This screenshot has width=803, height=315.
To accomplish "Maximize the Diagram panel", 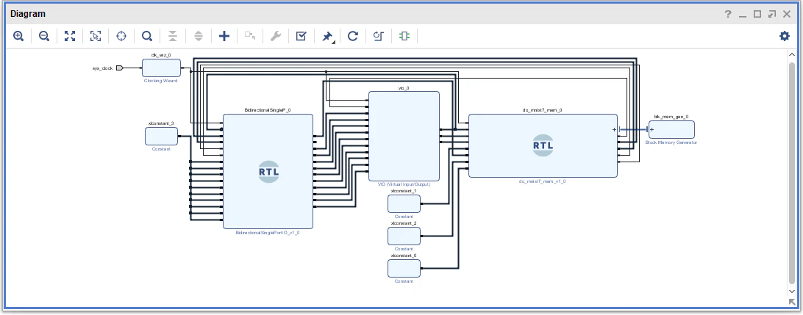I will point(757,14).
